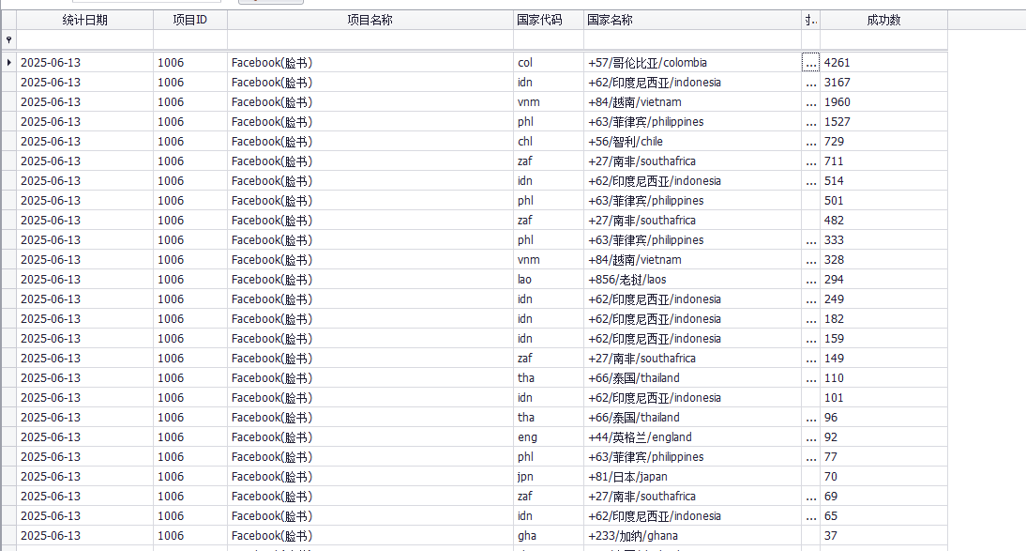
Task: Open the ellipsis button in the laos row
Action: tap(810, 279)
